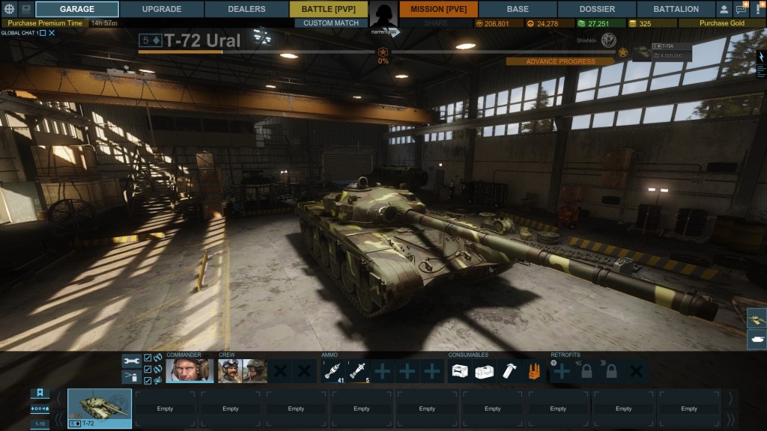Click the monitor icon beside the gear

pyautogui.click(x=26, y=9)
